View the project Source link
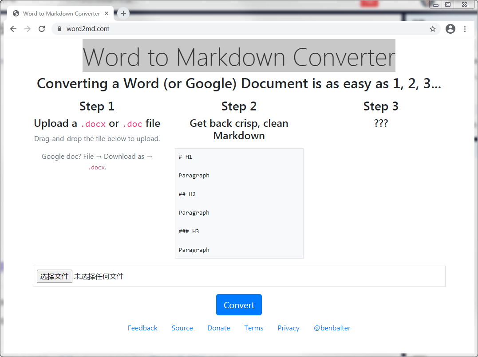The image size is (478, 357). point(182,328)
